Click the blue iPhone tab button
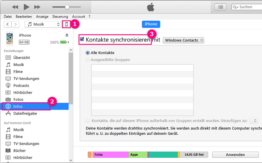262x163 pixels. [151, 24]
